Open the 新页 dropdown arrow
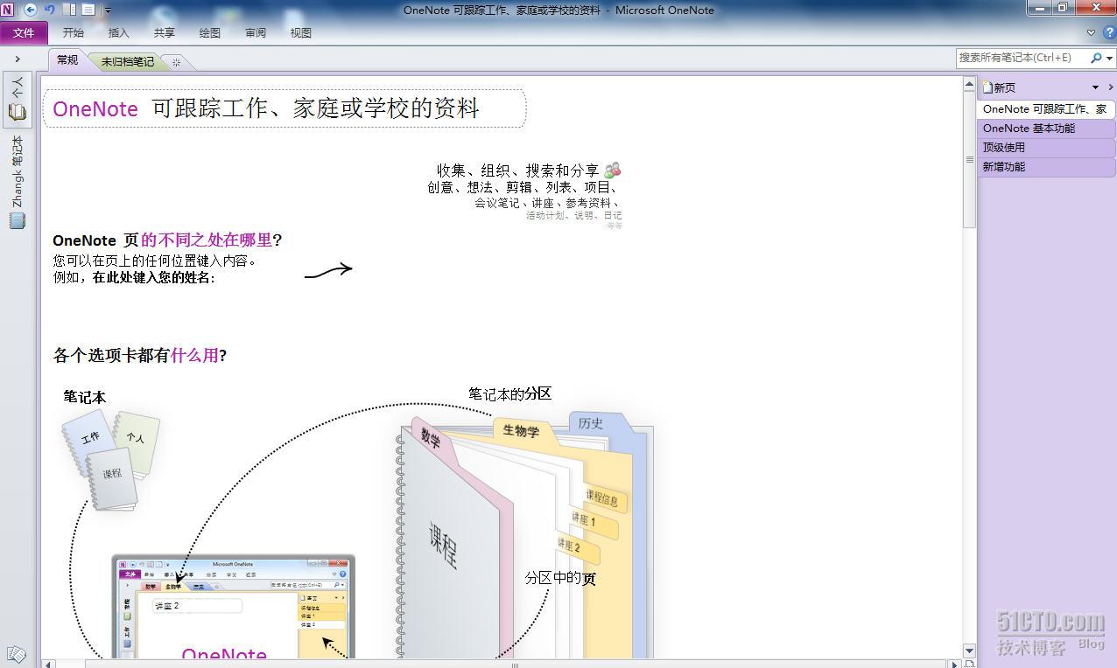The width and height of the screenshot is (1117, 668). (x=1095, y=87)
